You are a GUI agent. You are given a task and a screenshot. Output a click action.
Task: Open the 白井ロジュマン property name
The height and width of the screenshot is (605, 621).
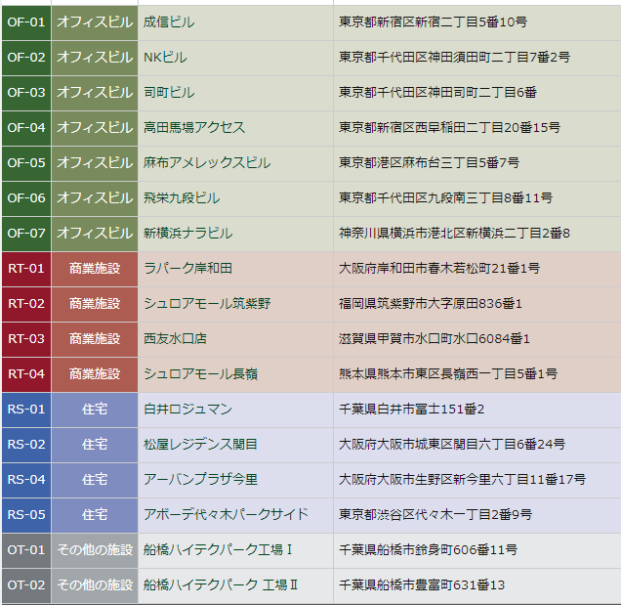[x=187, y=410]
